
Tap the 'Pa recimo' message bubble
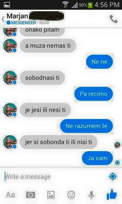click(94, 94)
